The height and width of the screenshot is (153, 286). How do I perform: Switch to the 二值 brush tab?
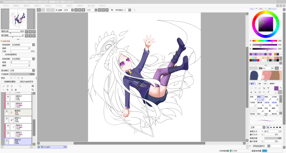(x=259, y=83)
